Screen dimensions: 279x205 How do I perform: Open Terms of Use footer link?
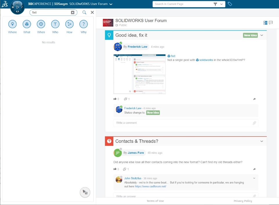[x=155, y=201]
